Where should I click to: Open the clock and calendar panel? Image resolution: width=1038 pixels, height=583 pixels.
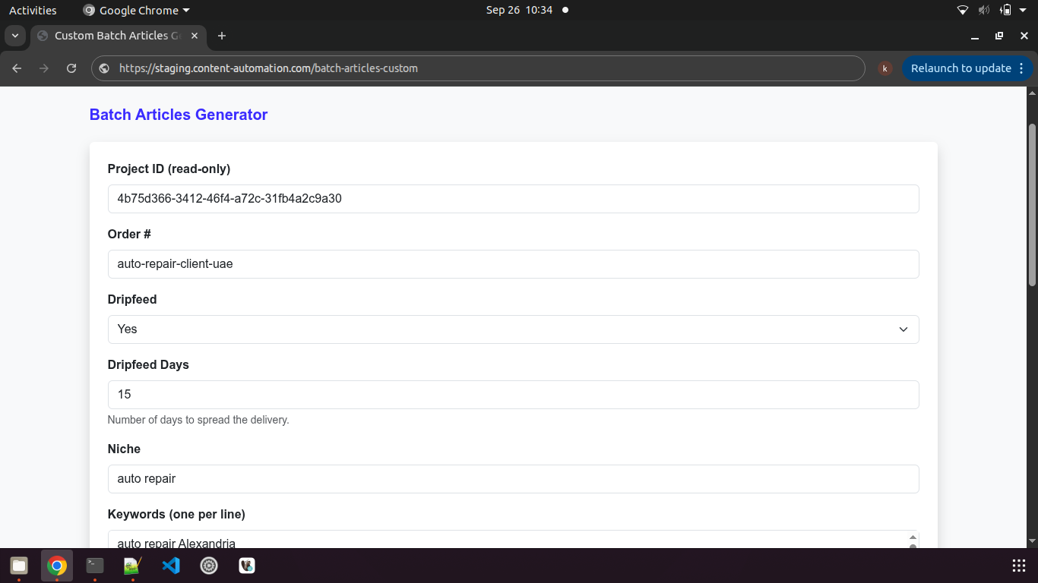click(519, 10)
